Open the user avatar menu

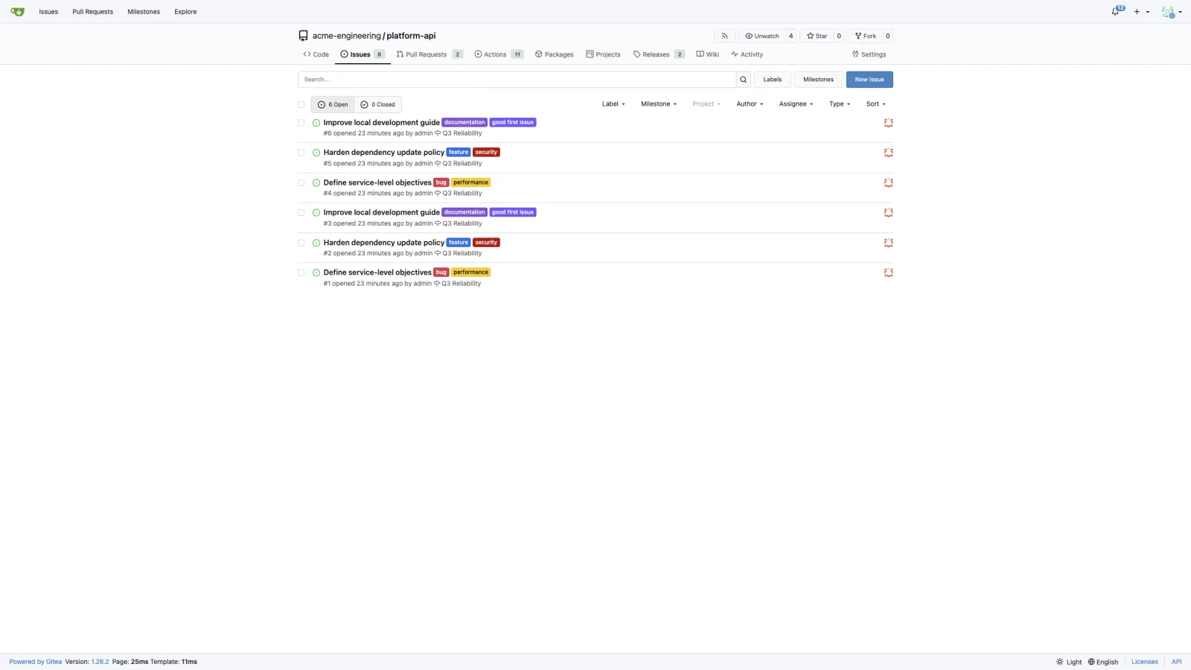tap(1171, 12)
